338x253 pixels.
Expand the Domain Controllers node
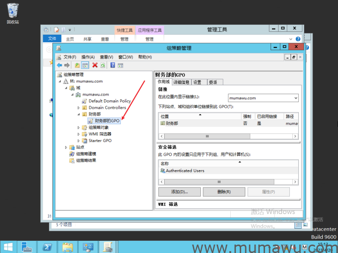[79, 108]
